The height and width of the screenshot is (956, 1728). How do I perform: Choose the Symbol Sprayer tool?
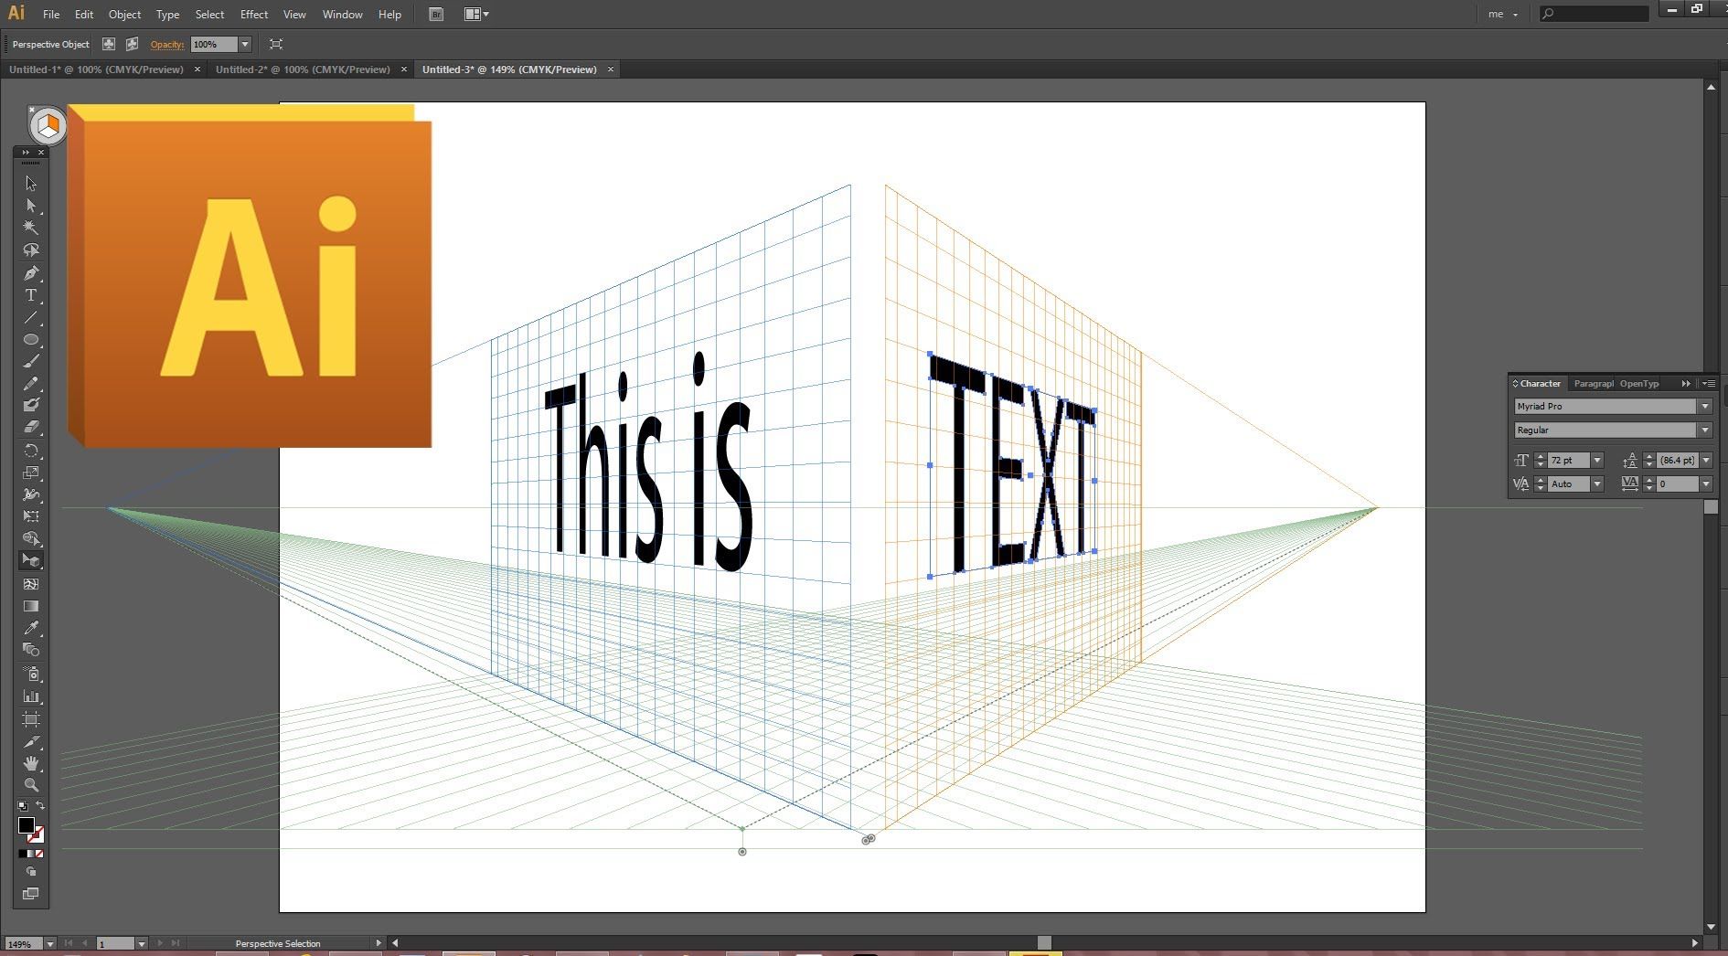[x=31, y=675]
